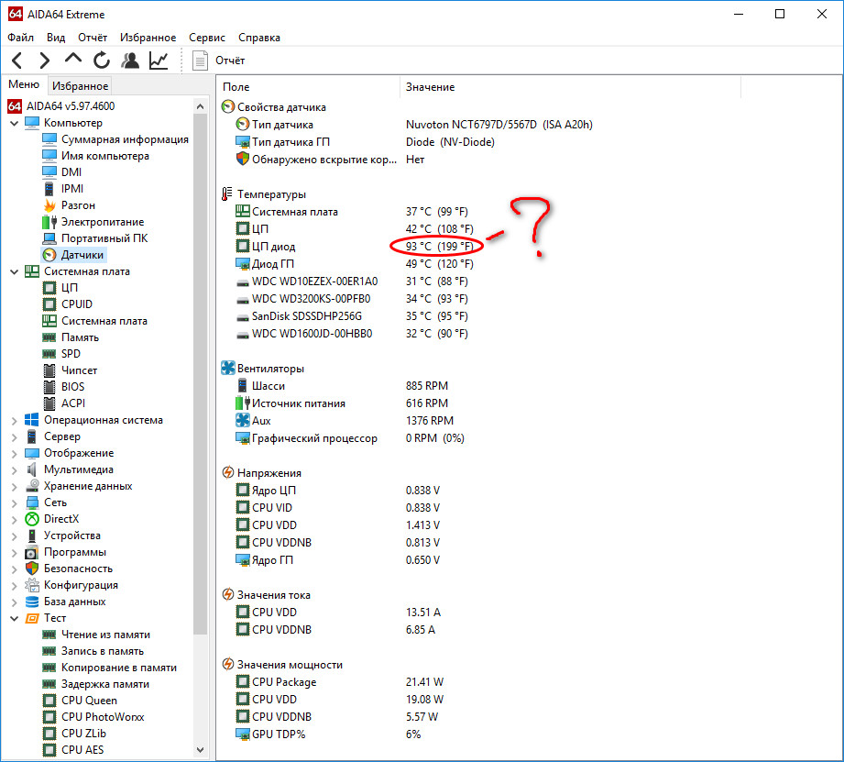Click the CPU Queen benchmark icon
Viewport: 844px width, 762px height.
pos(49,701)
